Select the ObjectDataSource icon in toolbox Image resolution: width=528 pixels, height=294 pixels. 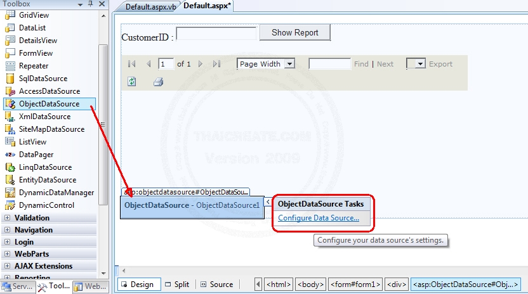pos(10,104)
